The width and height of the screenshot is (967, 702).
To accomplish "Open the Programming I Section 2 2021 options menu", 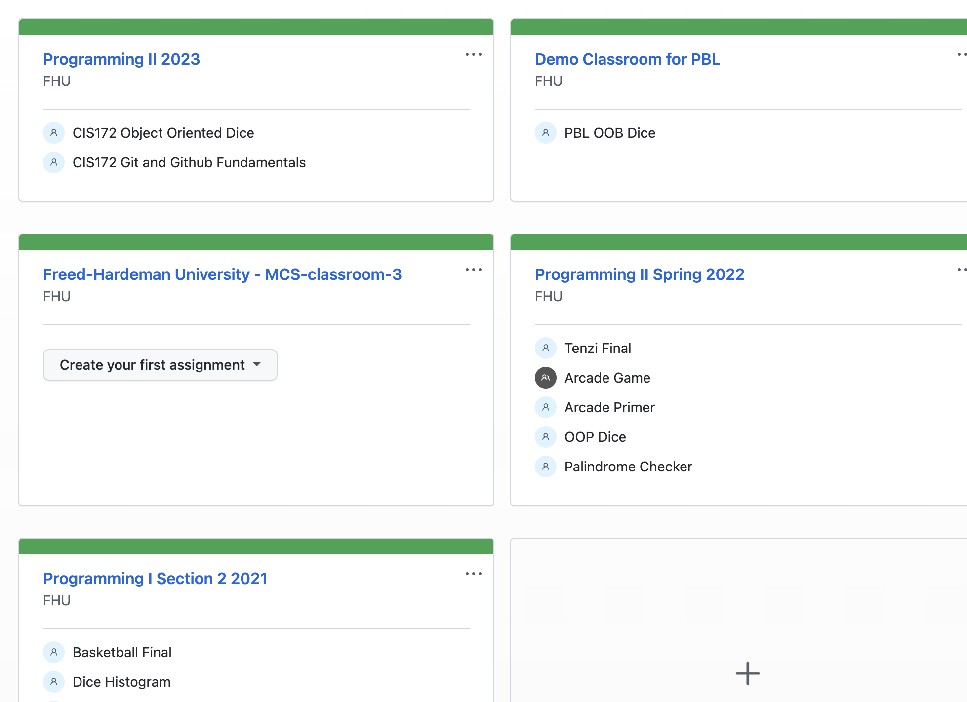I will pos(473,573).
